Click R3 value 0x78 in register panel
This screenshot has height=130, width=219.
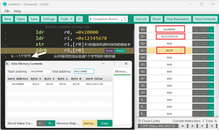169,51
